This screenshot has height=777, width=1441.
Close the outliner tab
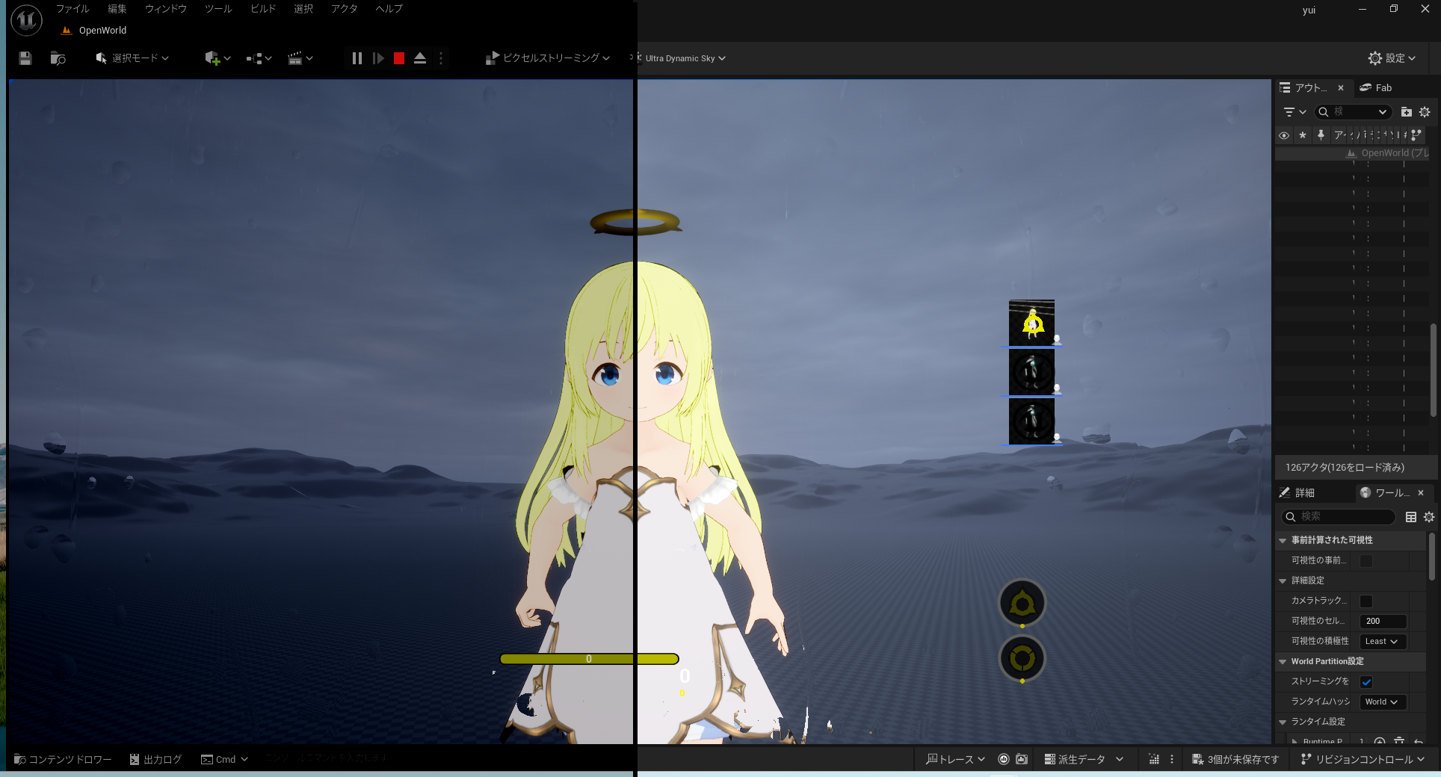(1341, 88)
